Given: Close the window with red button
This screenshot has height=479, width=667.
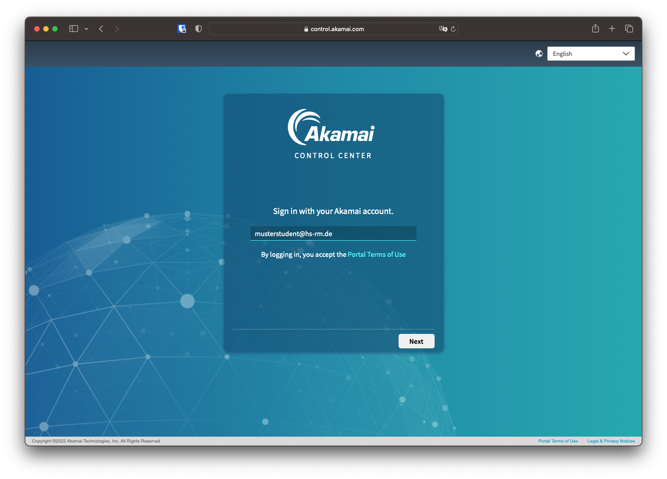Looking at the screenshot, I should 37,29.
